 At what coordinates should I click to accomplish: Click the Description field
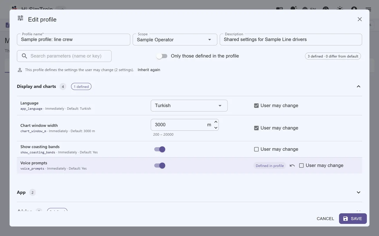(291, 40)
